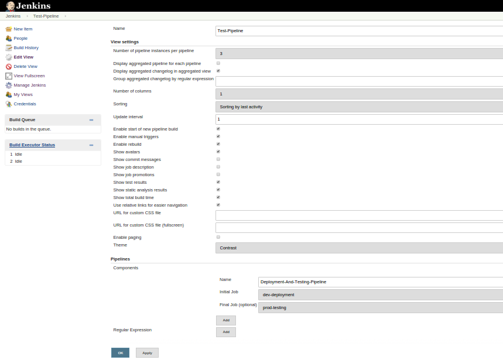Click the People icon in sidebar
The image size is (503, 360).
[9, 39]
